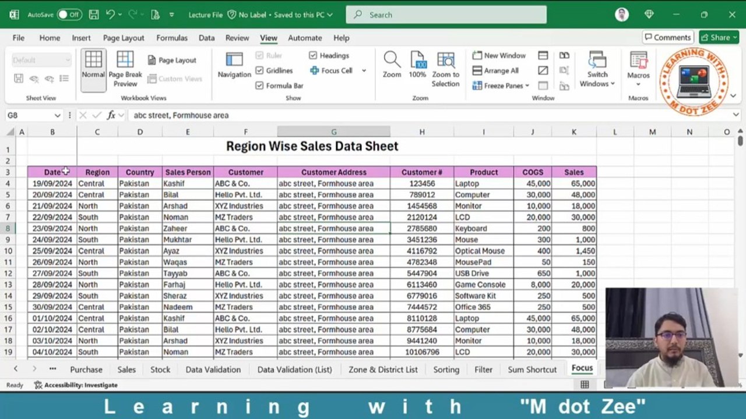
Task: Choose Page Layout view in Workbook Views
Action: (x=172, y=60)
